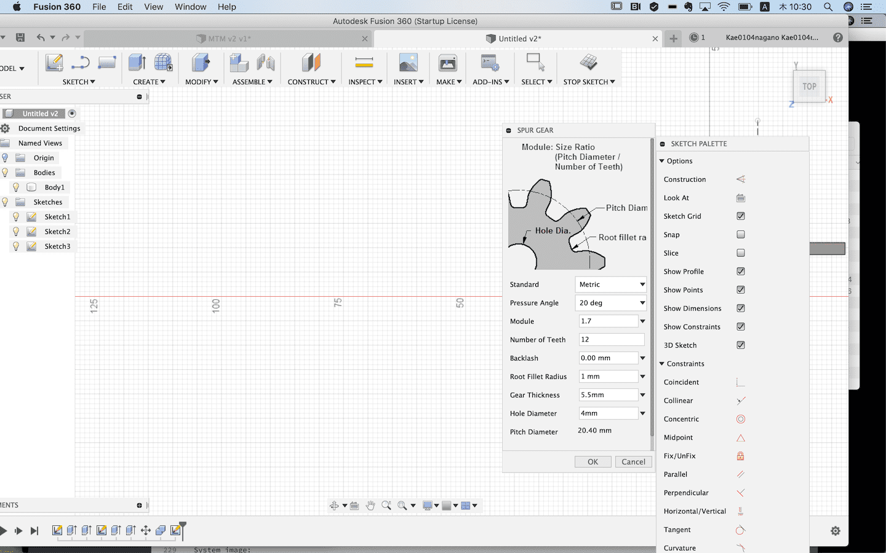Screen dimensions: 886x553
Task: Click the Press Pull icon above Modify
Action: click(201, 63)
